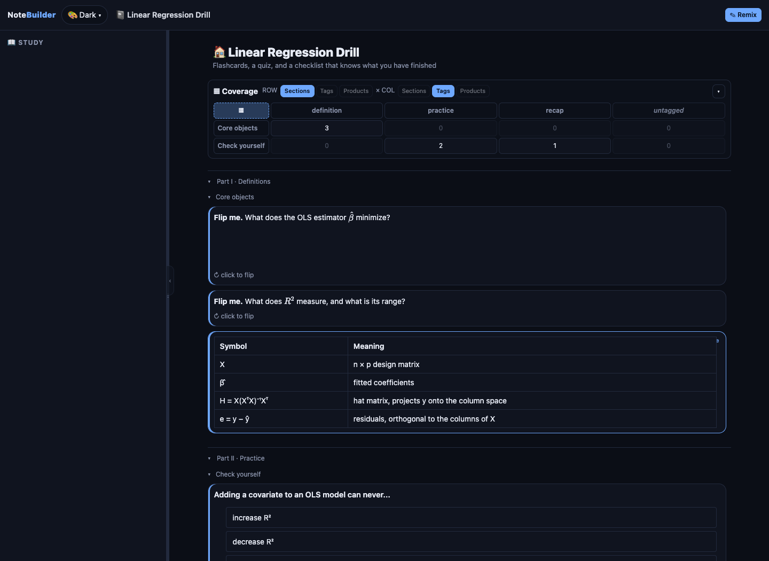Select the Core objects row header
This screenshot has width=769, height=561.
tap(241, 128)
